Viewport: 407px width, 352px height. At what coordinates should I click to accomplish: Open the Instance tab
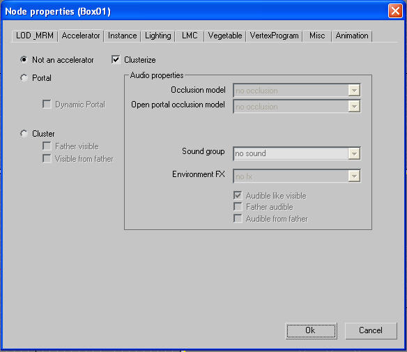122,36
